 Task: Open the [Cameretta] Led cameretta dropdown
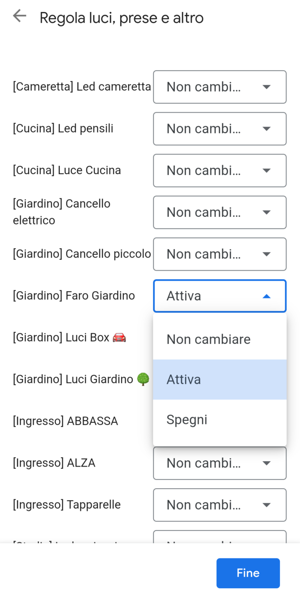click(219, 87)
